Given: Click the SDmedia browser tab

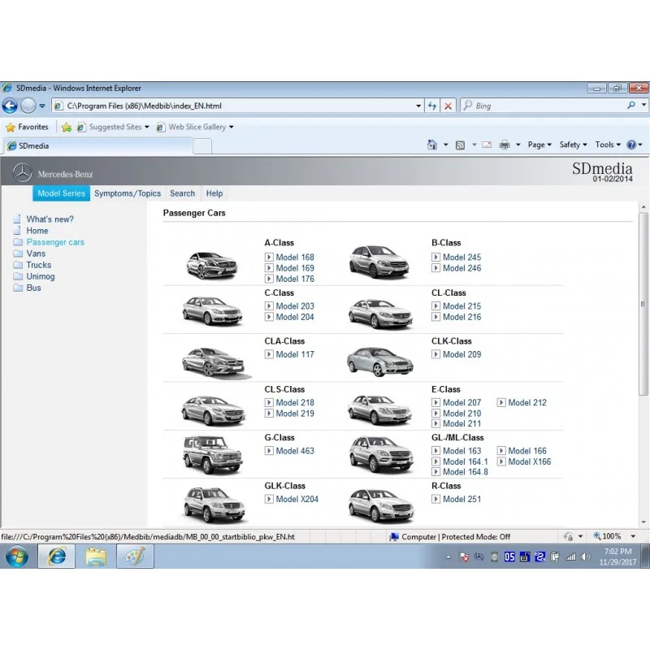Looking at the screenshot, I should [97, 146].
